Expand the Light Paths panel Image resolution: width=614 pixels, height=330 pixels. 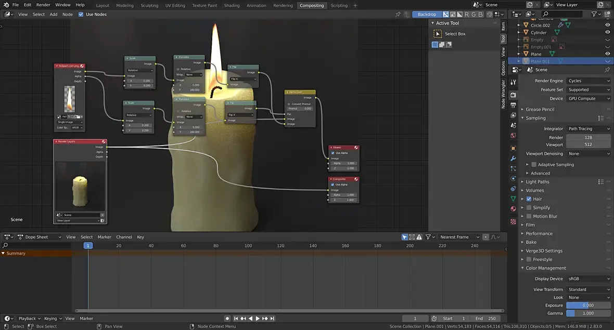point(537,182)
